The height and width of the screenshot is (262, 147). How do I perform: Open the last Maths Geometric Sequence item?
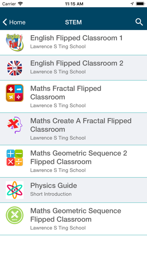point(73,219)
